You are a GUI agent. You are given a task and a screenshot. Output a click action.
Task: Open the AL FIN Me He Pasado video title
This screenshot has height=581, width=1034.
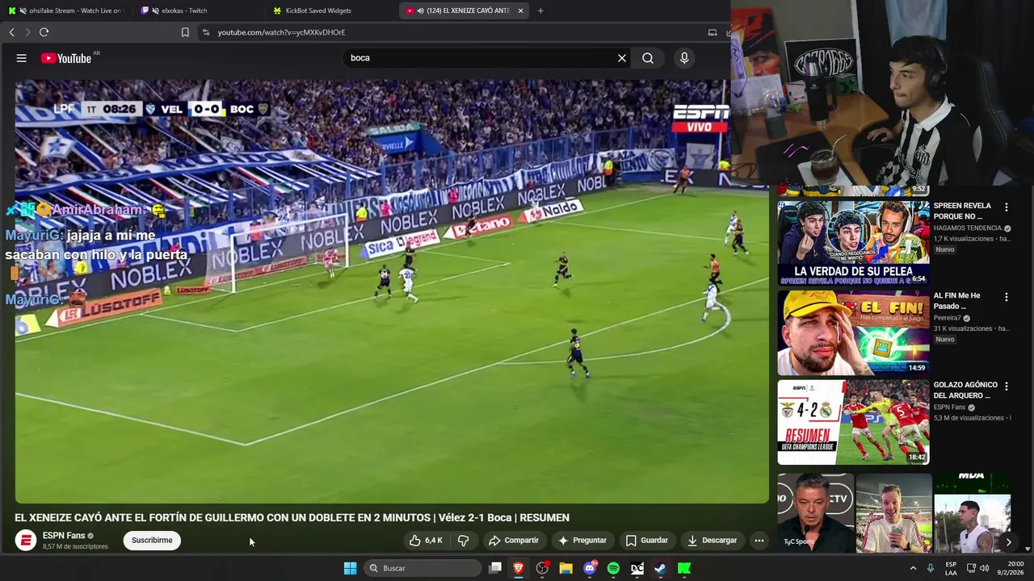coord(957,300)
